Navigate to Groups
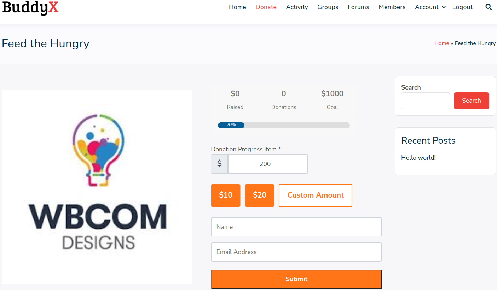 point(328,7)
